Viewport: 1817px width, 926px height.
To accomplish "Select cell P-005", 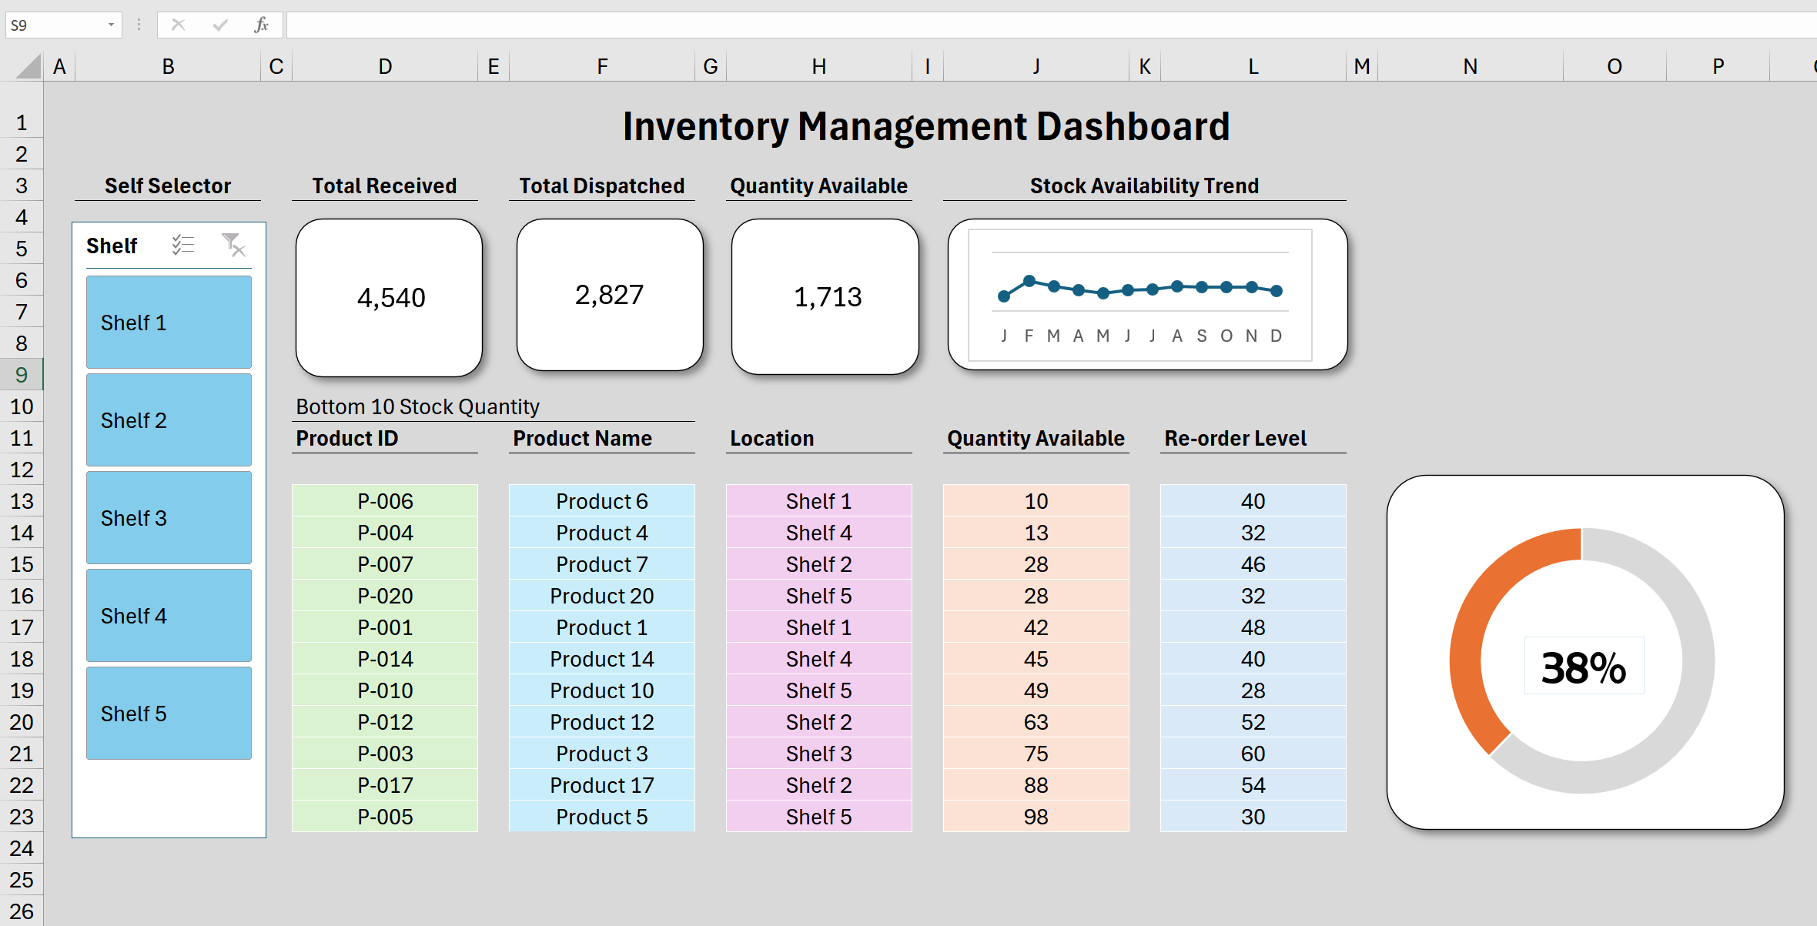I will 385,817.
